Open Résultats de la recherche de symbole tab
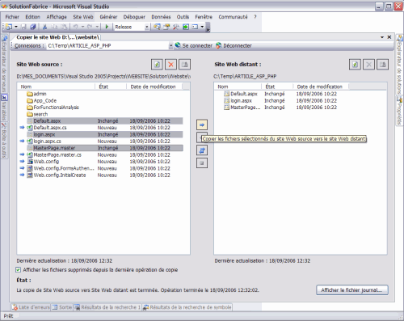Screen dimensions: 404x321 pos(187,307)
